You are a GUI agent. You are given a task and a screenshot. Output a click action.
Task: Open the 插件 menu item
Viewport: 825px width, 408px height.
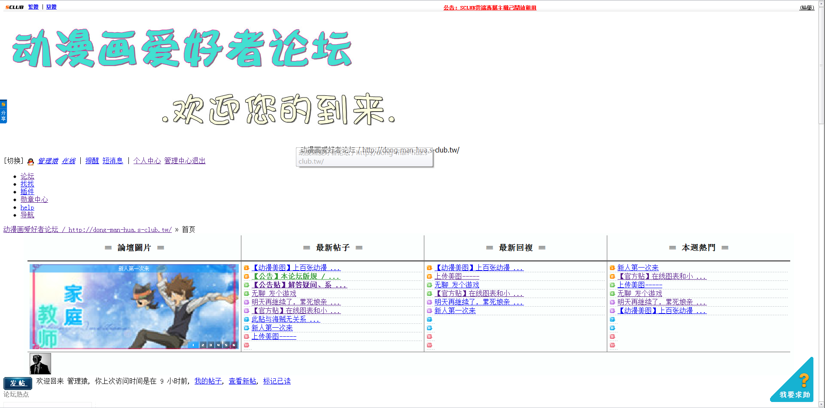[27, 192]
